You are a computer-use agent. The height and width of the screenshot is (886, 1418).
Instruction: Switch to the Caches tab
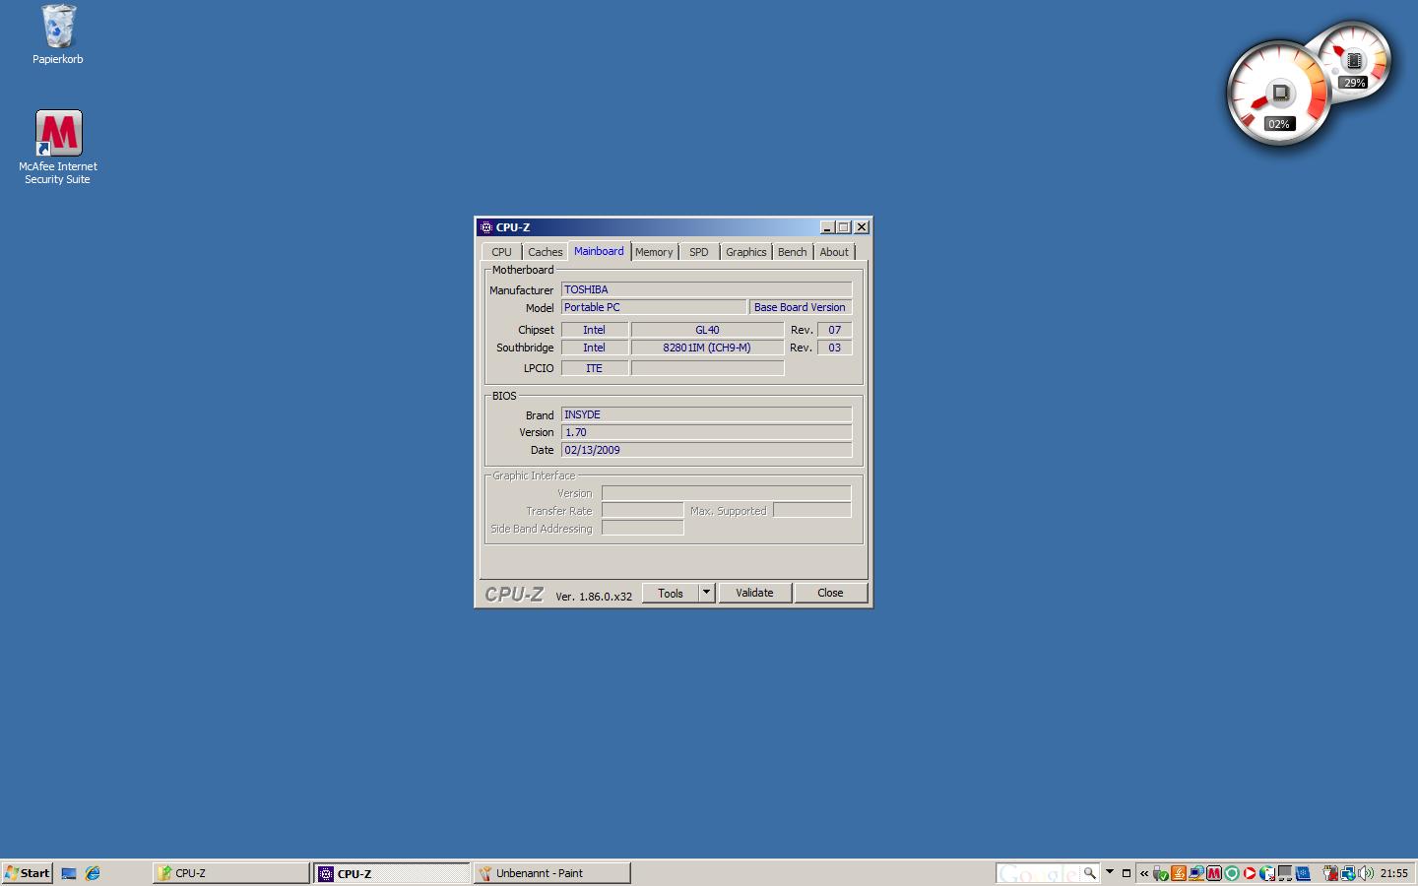[545, 252]
